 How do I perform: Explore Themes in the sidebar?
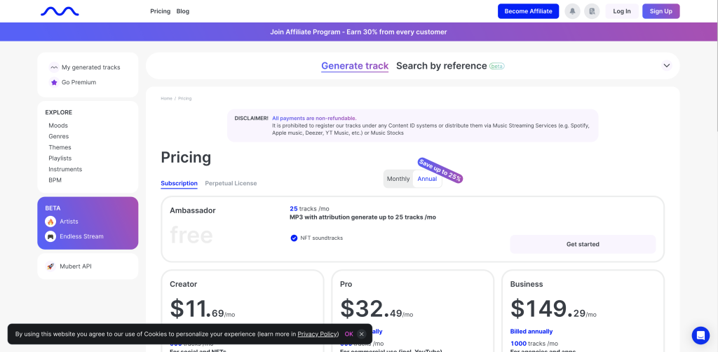point(60,147)
